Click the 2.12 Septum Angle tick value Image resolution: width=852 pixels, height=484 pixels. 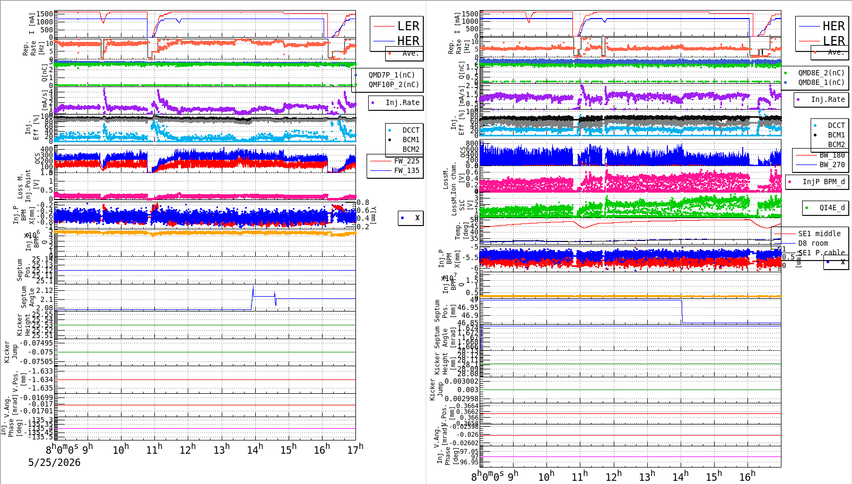tap(45, 290)
